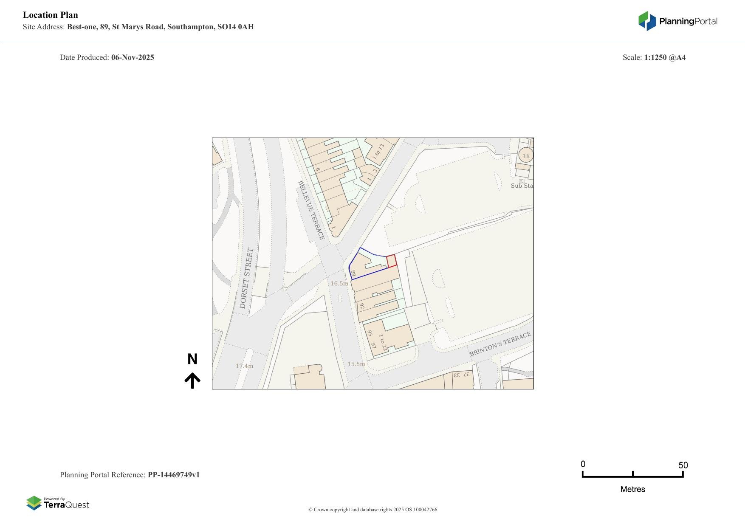Screen dimensions: 745x527
Task: Click the north arrow symbol
Action: 192,380
